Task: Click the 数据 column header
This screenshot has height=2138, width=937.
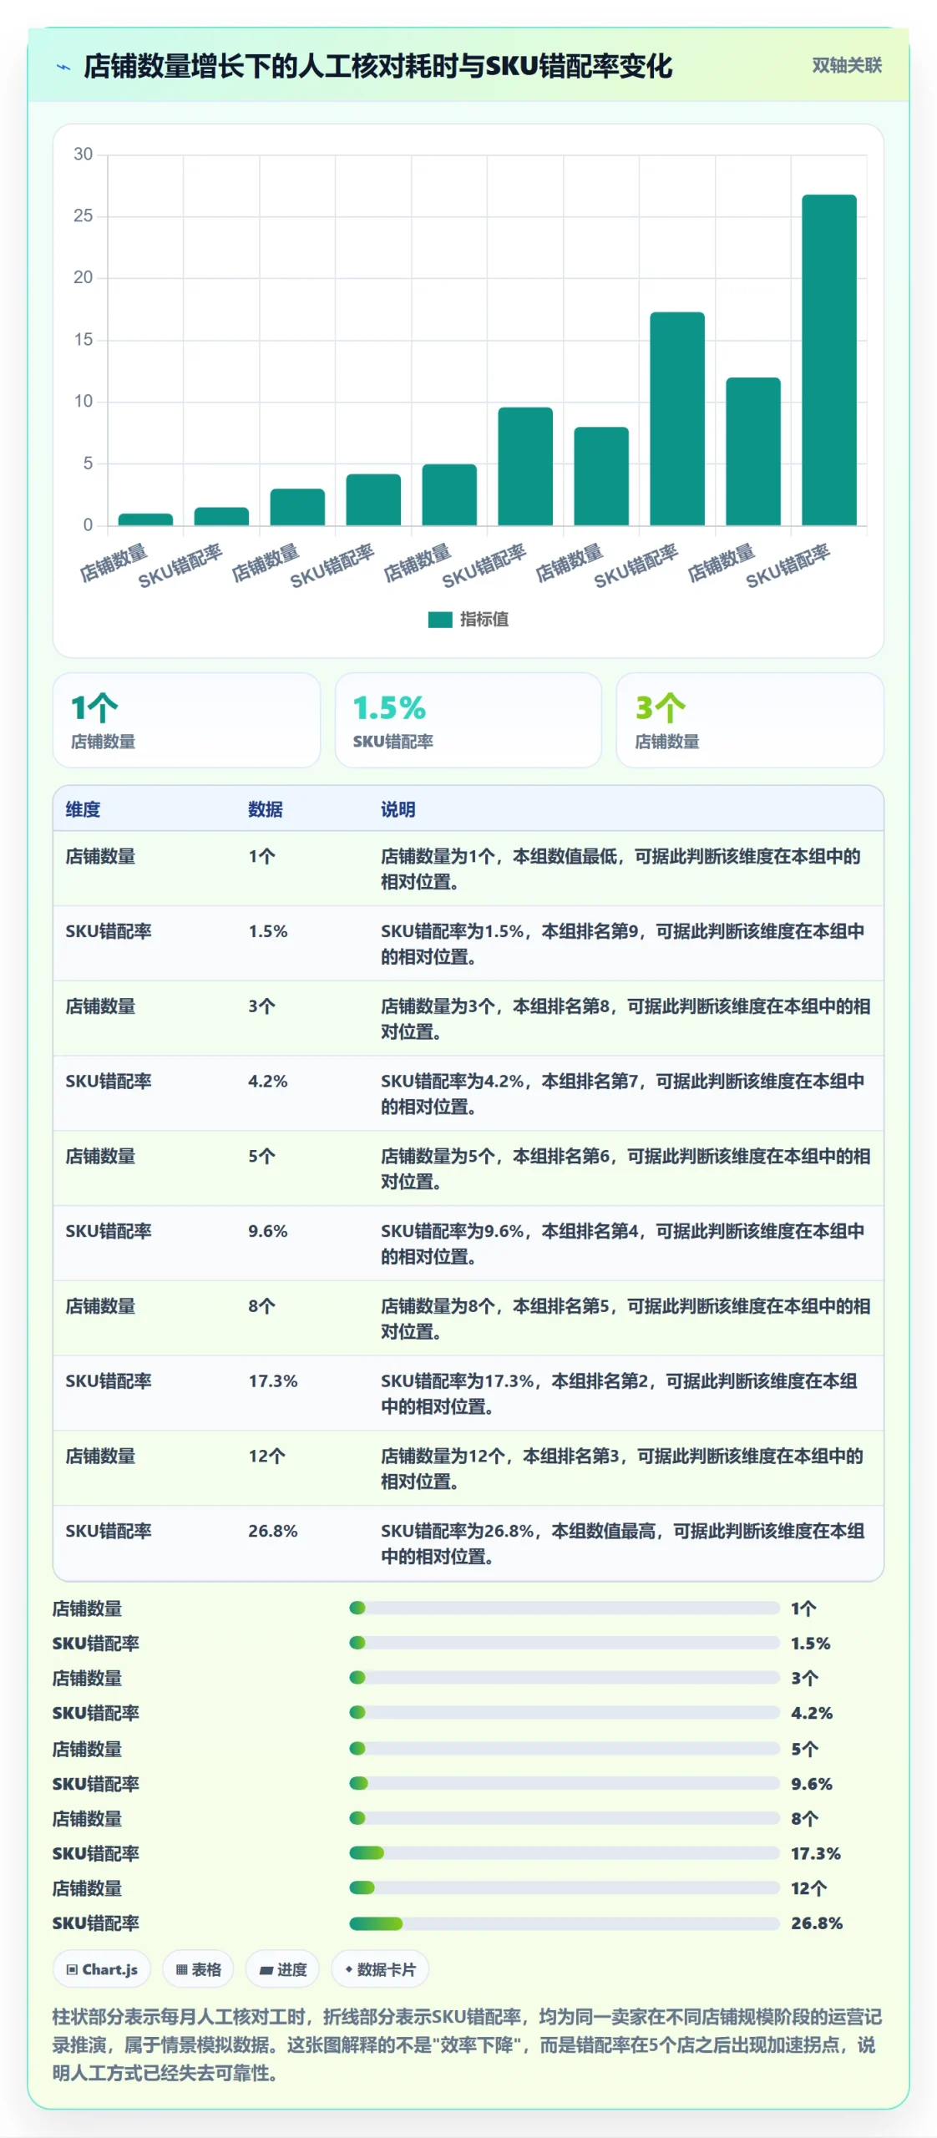Action: 265,808
